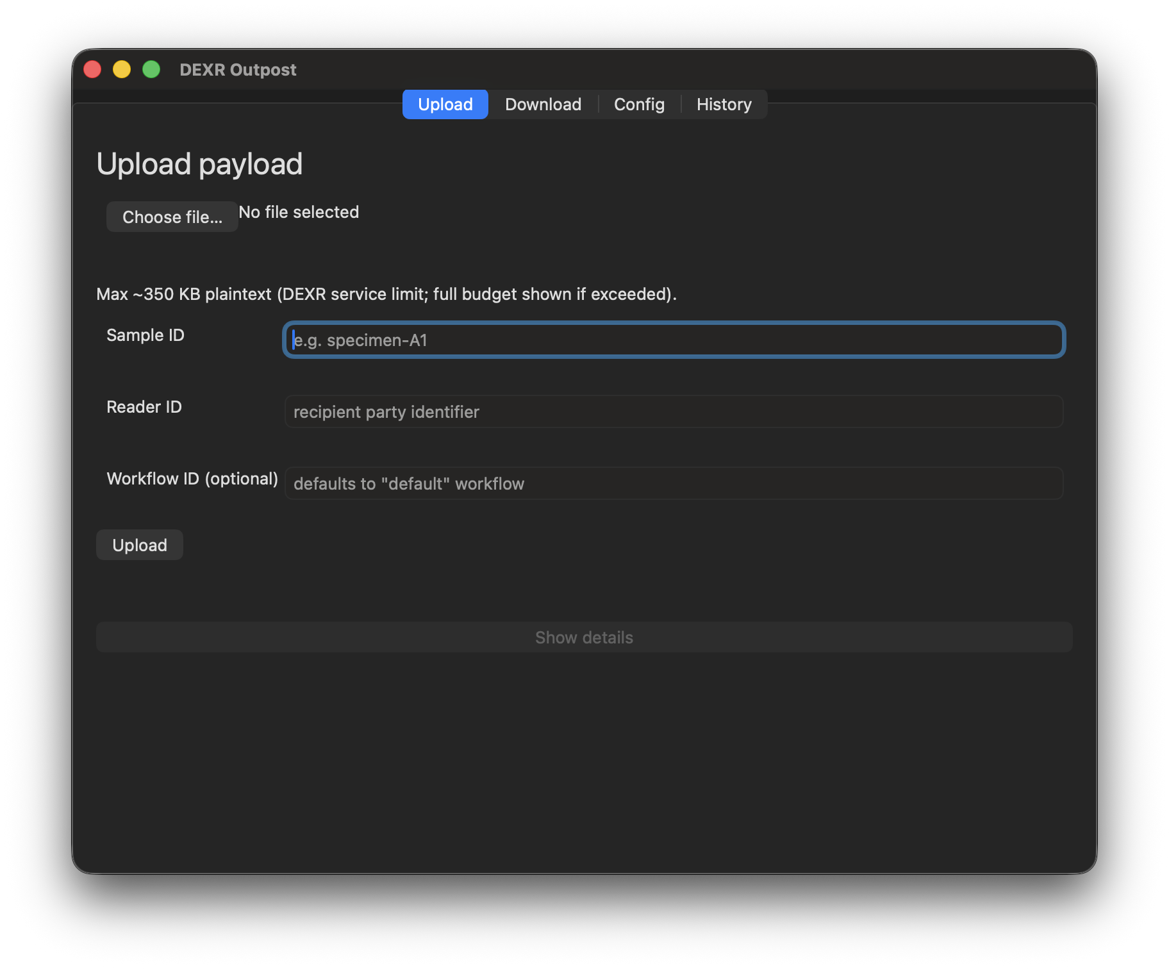
Task: Click the 'Max ~350 KB plaintext' note
Action: pos(386,294)
